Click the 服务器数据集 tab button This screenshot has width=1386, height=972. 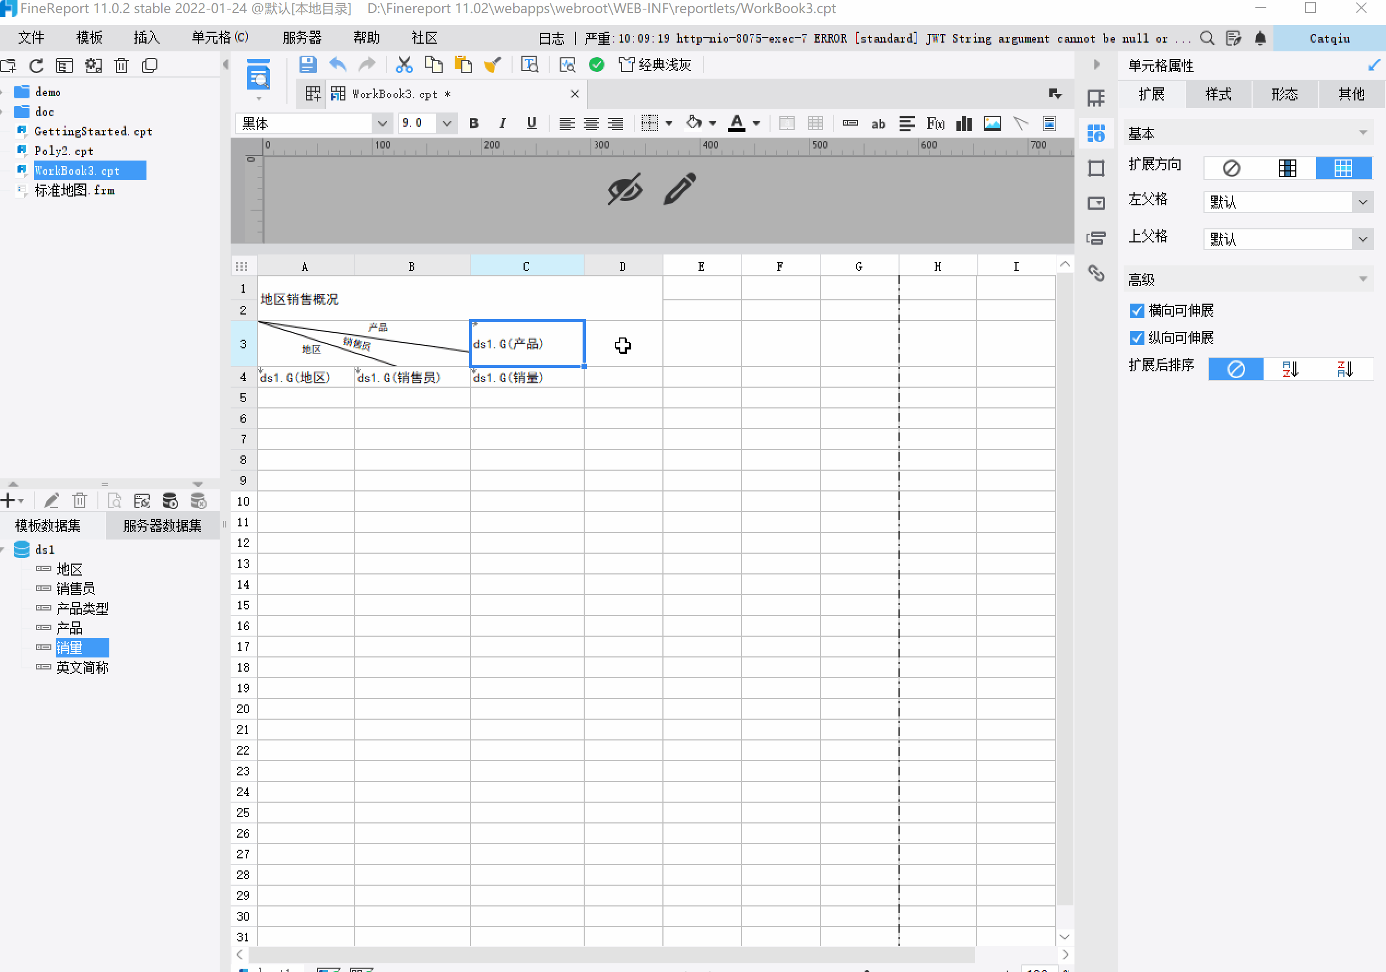pyautogui.click(x=162, y=525)
